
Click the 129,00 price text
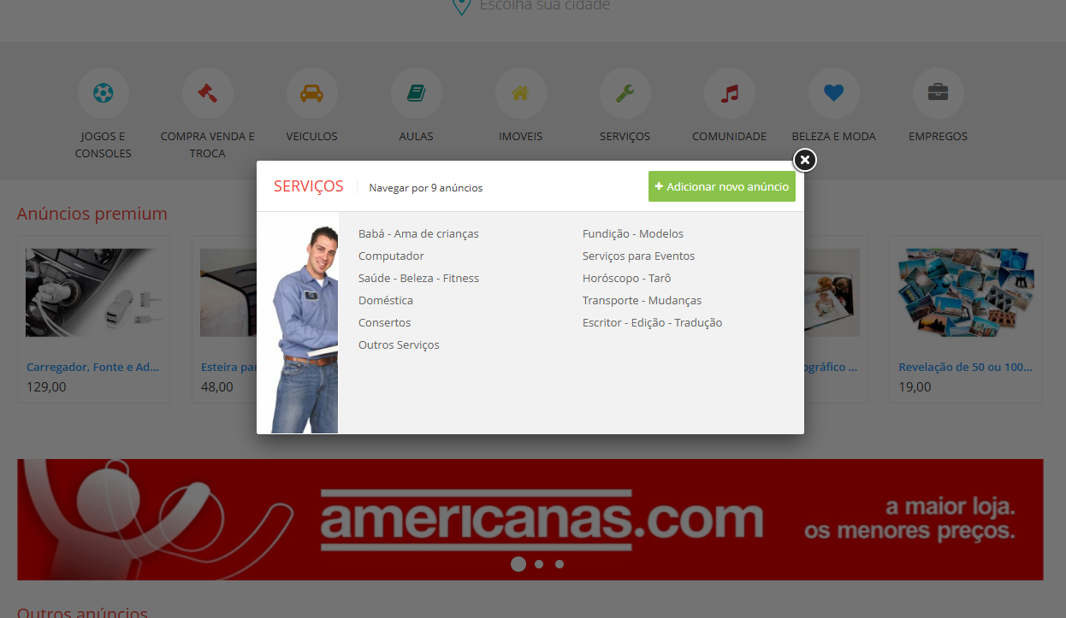(x=46, y=386)
